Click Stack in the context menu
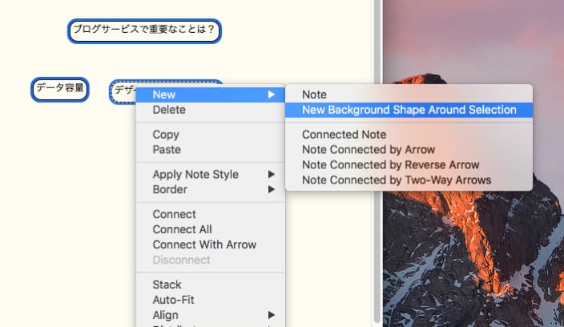564x327 pixels. point(210,285)
